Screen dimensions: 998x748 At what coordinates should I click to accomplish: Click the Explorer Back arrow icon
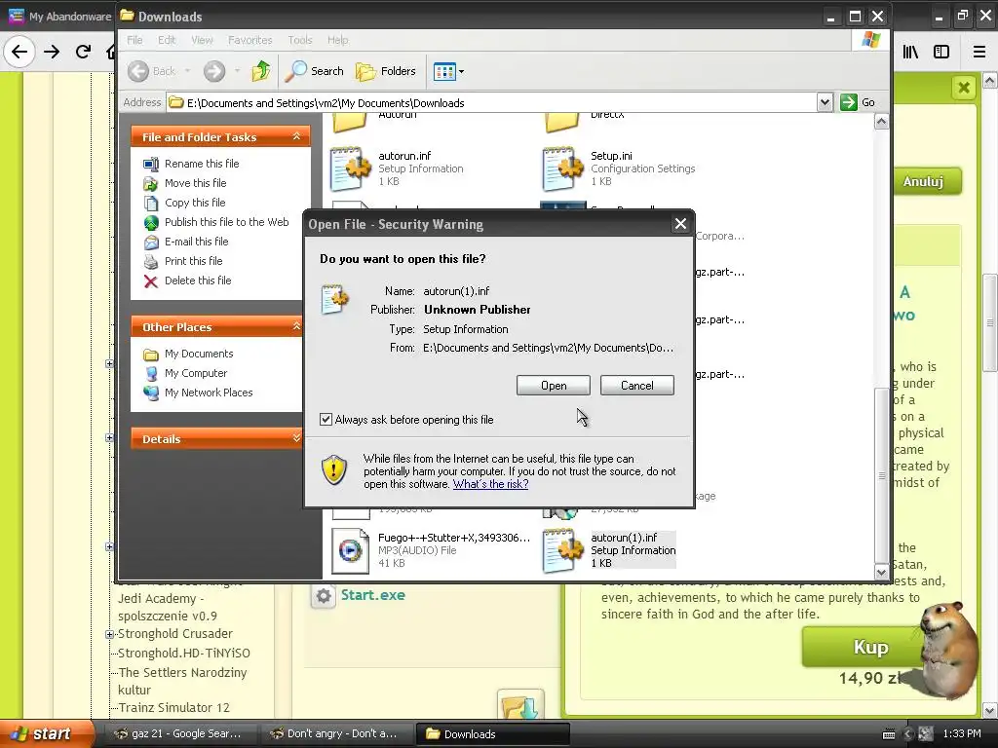coord(138,71)
